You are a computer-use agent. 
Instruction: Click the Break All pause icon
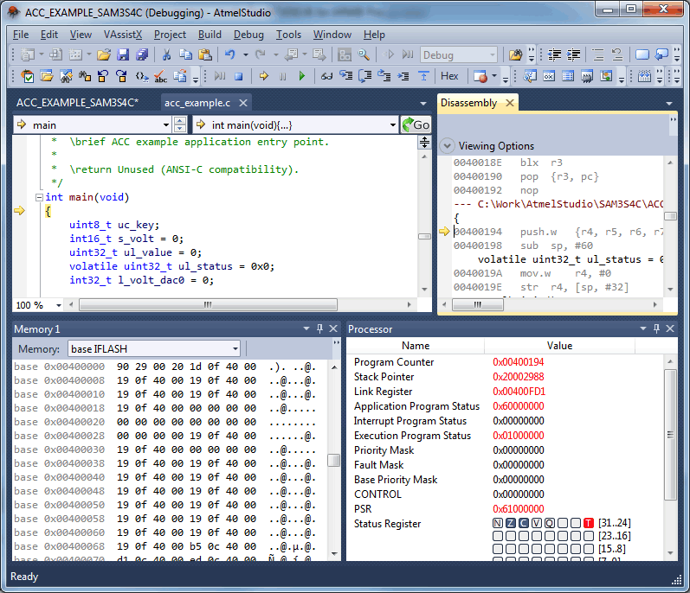pyautogui.click(x=282, y=76)
